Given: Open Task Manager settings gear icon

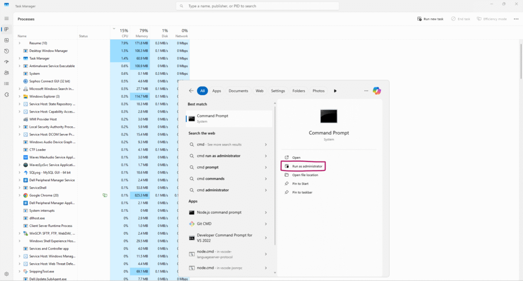Looking at the screenshot, I should point(7,274).
